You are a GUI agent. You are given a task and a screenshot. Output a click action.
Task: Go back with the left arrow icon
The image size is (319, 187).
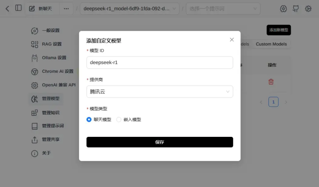7,8
